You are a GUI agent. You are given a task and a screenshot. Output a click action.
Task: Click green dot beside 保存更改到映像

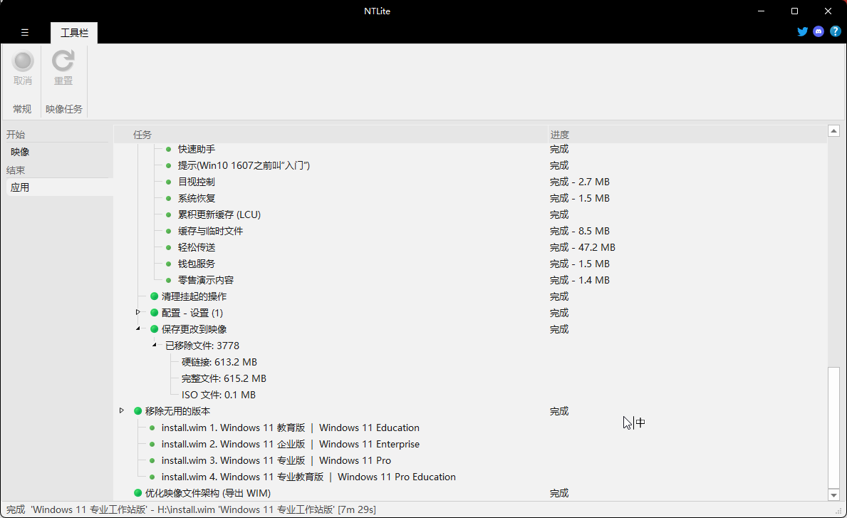[154, 329]
